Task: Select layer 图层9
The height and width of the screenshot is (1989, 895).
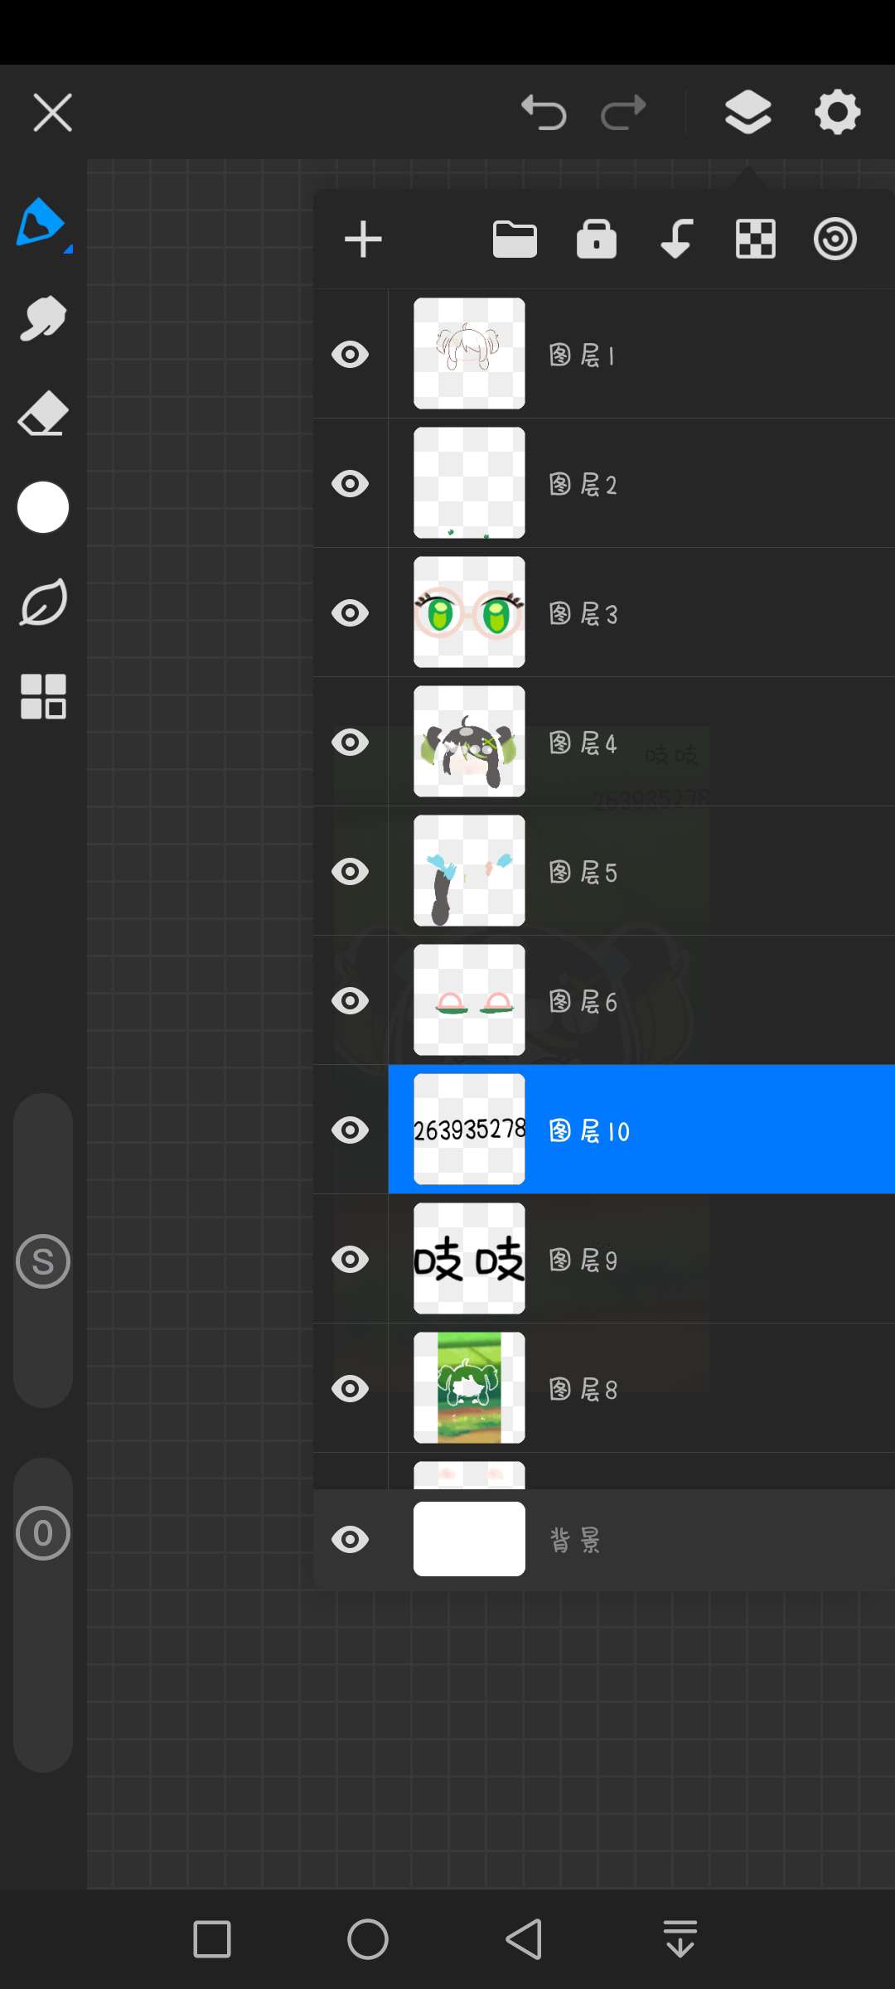Action: (x=663, y=1260)
